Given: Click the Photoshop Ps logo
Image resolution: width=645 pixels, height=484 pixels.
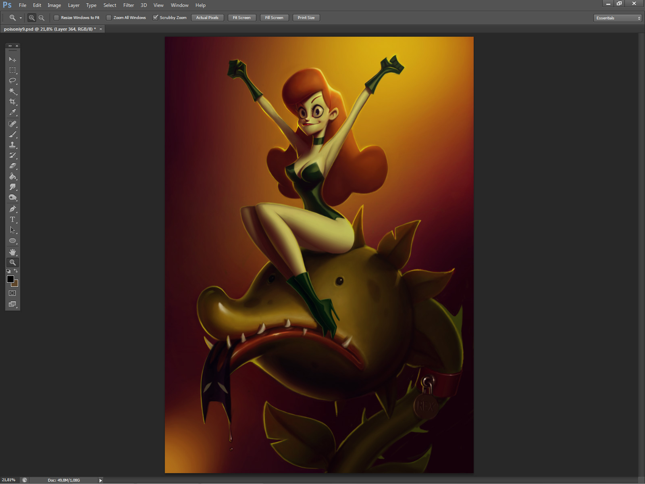Looking at the screenshot, I should pos(7,5).
